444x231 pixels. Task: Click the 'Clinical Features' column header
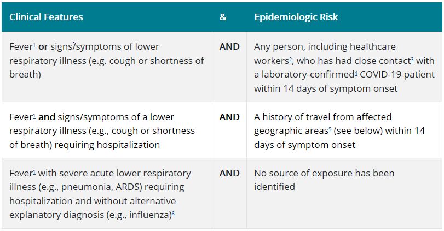tap(46, 17)
